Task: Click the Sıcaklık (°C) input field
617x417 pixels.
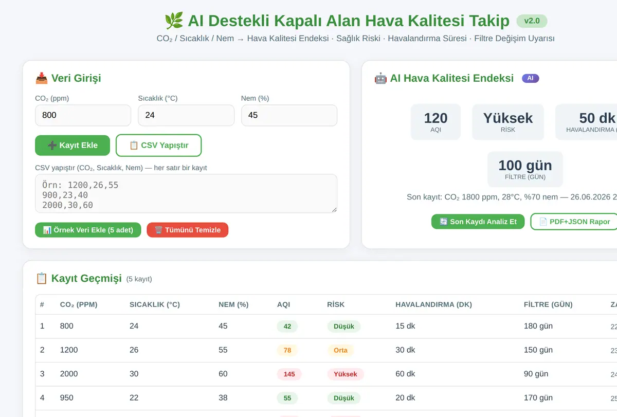Action: click(186, 115)
